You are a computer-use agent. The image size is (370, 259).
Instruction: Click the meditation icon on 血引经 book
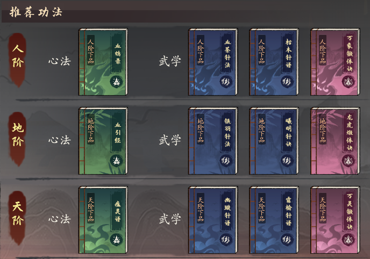[x=116, y=161]
